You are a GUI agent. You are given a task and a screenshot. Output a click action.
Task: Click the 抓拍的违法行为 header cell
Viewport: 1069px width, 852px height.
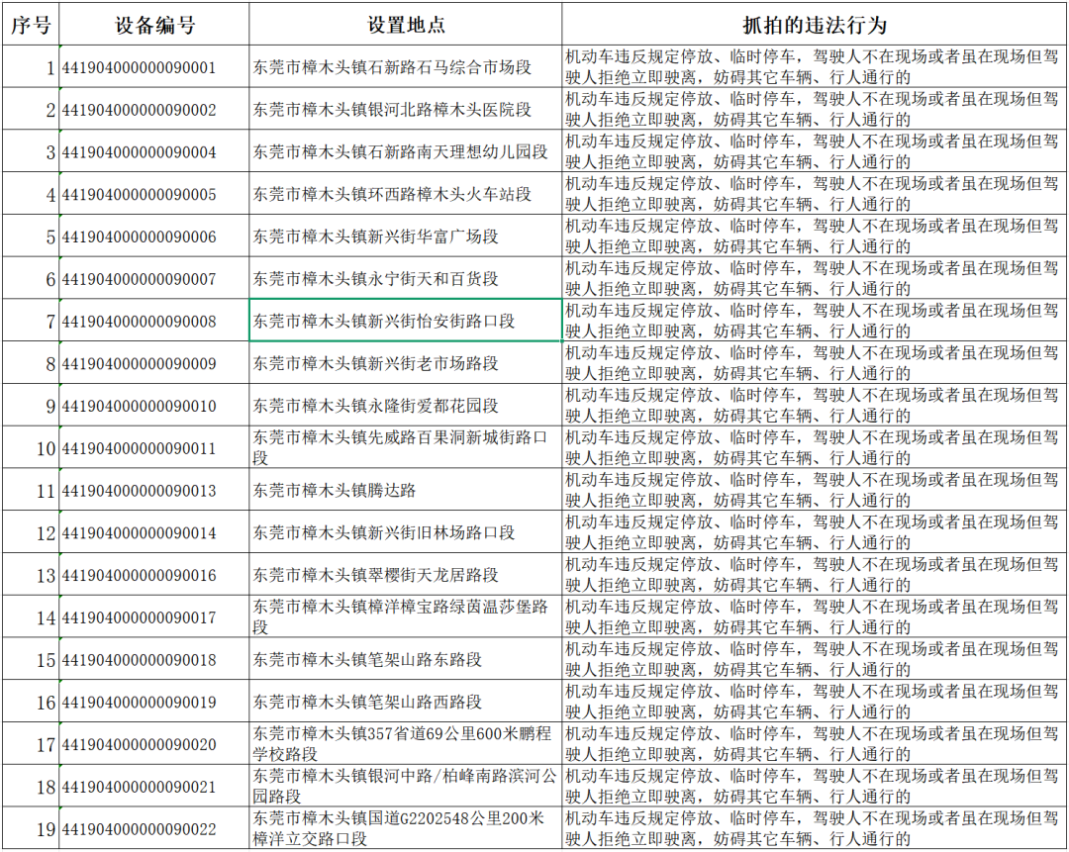[x=815, y=25]
